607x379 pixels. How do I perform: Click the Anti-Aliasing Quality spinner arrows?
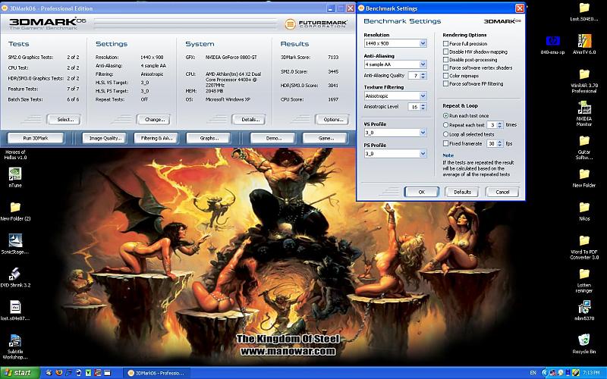423,75
